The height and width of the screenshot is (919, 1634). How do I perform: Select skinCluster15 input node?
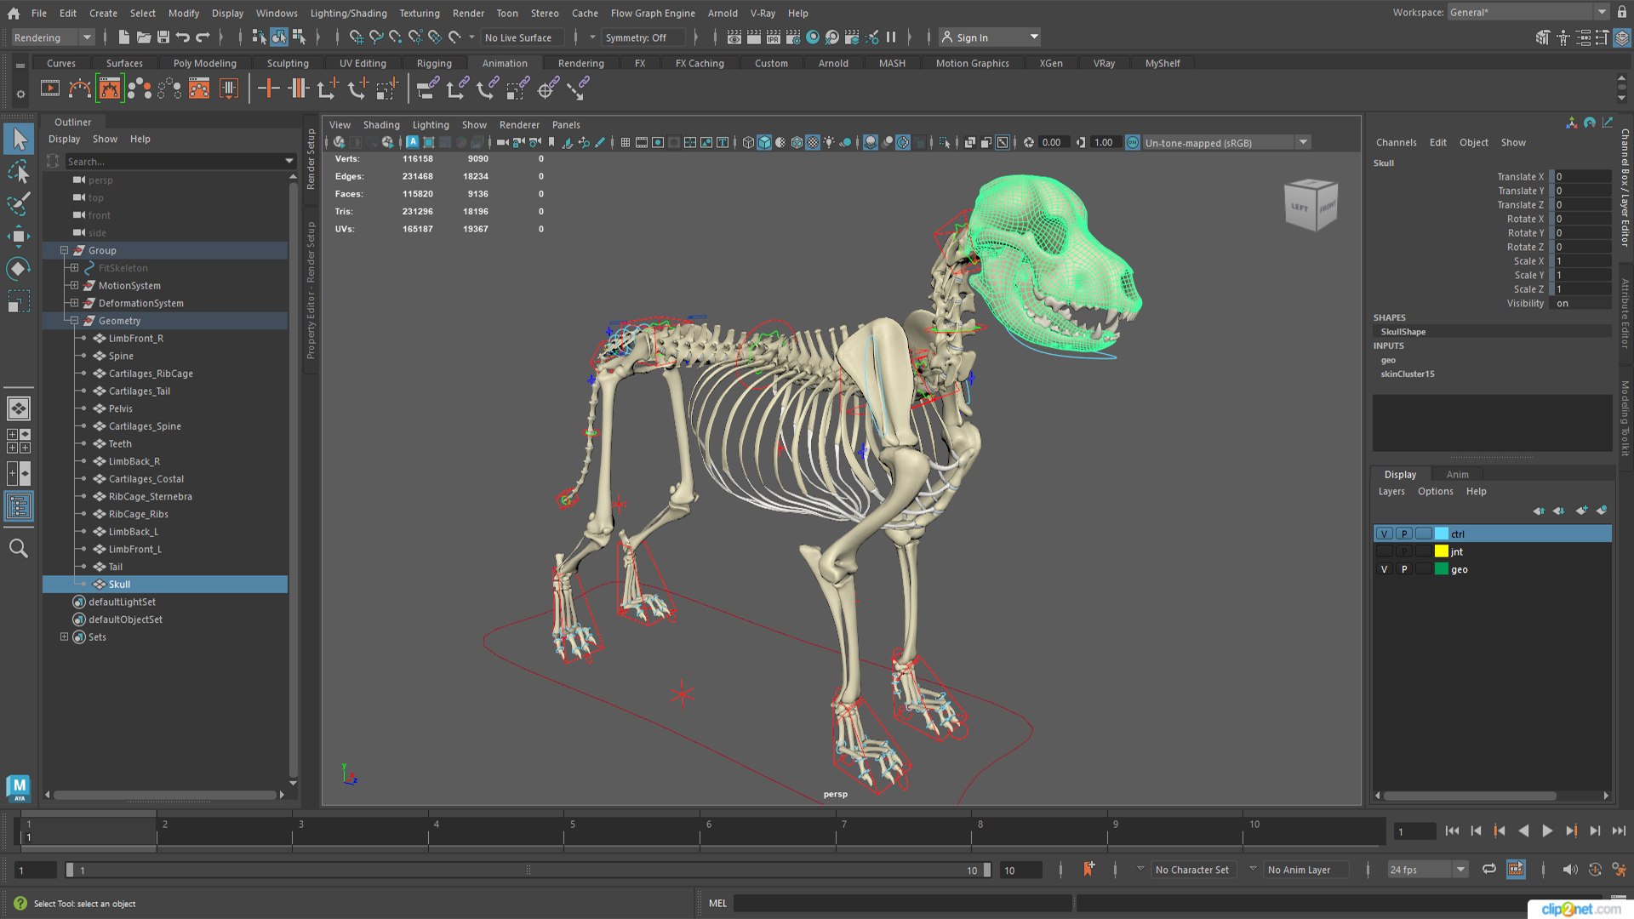tap(1407, 374)
